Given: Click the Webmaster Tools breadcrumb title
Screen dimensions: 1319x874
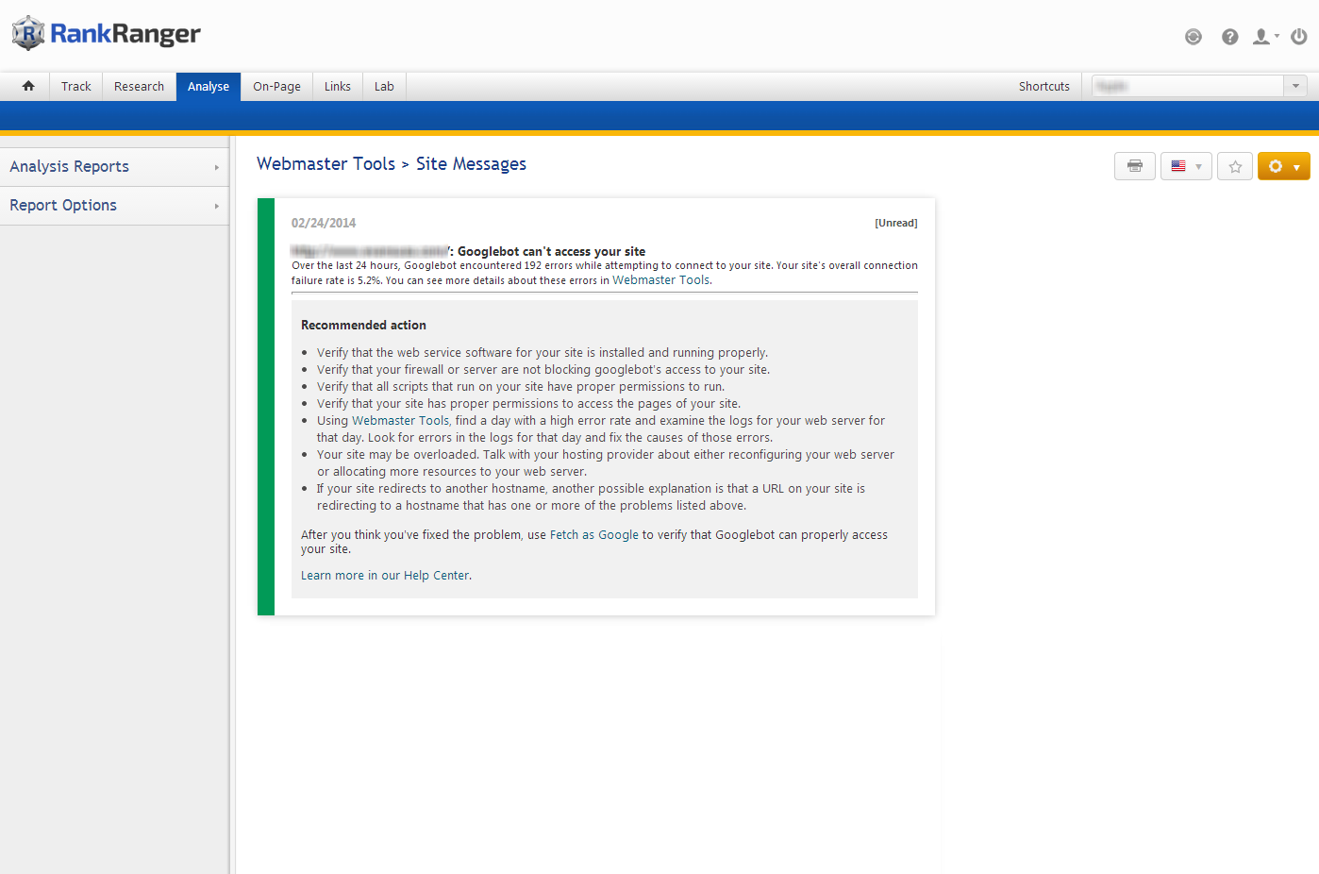Looking at the screenshot, I should pos(326,164).
